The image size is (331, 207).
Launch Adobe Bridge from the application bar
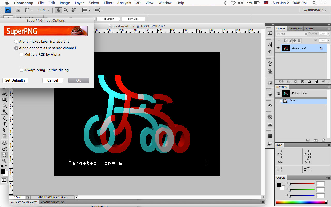tap(18, 10)
